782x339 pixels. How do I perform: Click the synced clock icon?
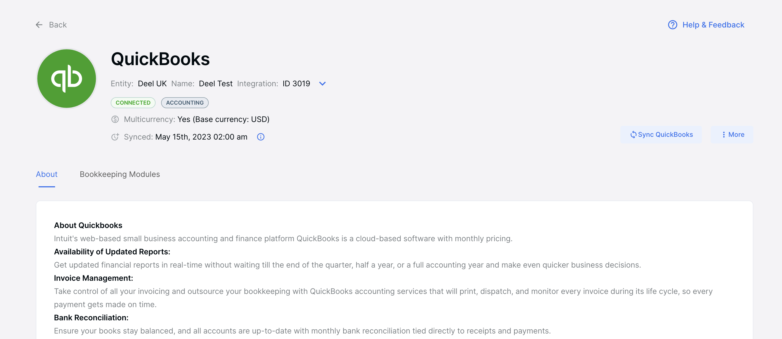(115, 137)
